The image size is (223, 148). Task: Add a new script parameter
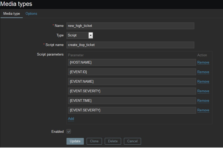tap(71, 119)
